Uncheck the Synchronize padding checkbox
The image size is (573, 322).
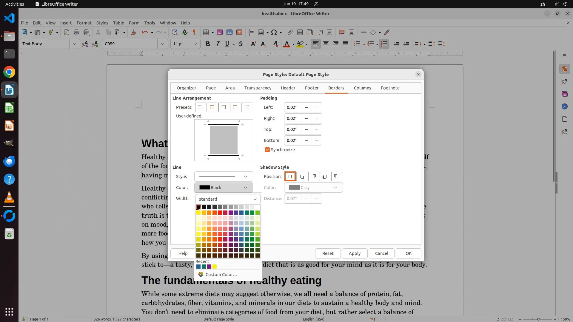tap(267, 150)
